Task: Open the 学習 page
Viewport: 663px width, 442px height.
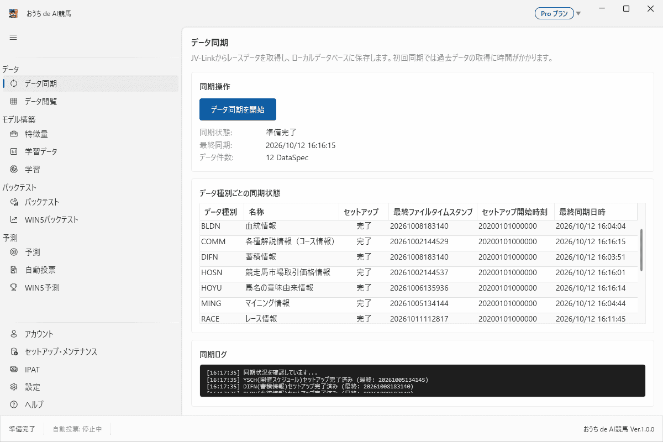Action: click(x=90, y=169)
